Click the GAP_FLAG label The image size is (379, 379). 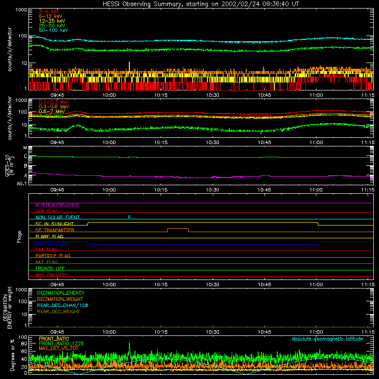(x=46, y=211)
